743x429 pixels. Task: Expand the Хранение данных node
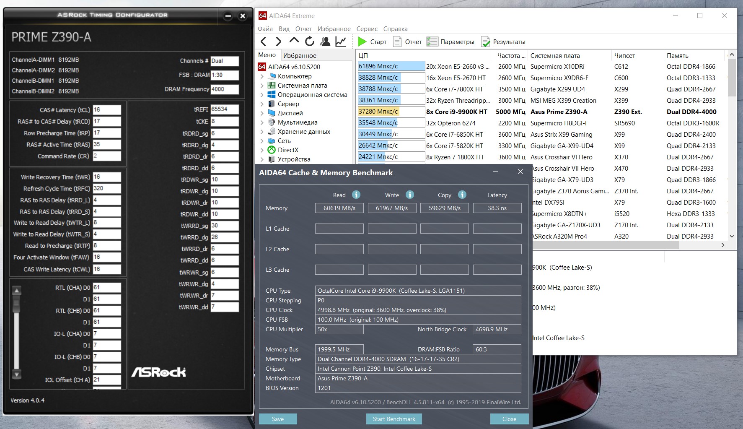coord(262,132)
